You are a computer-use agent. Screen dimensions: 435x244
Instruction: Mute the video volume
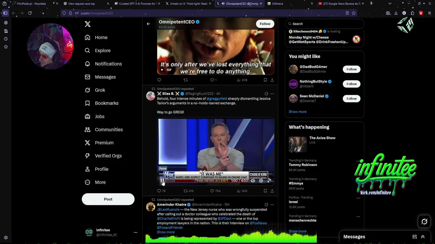click(253, 181)
